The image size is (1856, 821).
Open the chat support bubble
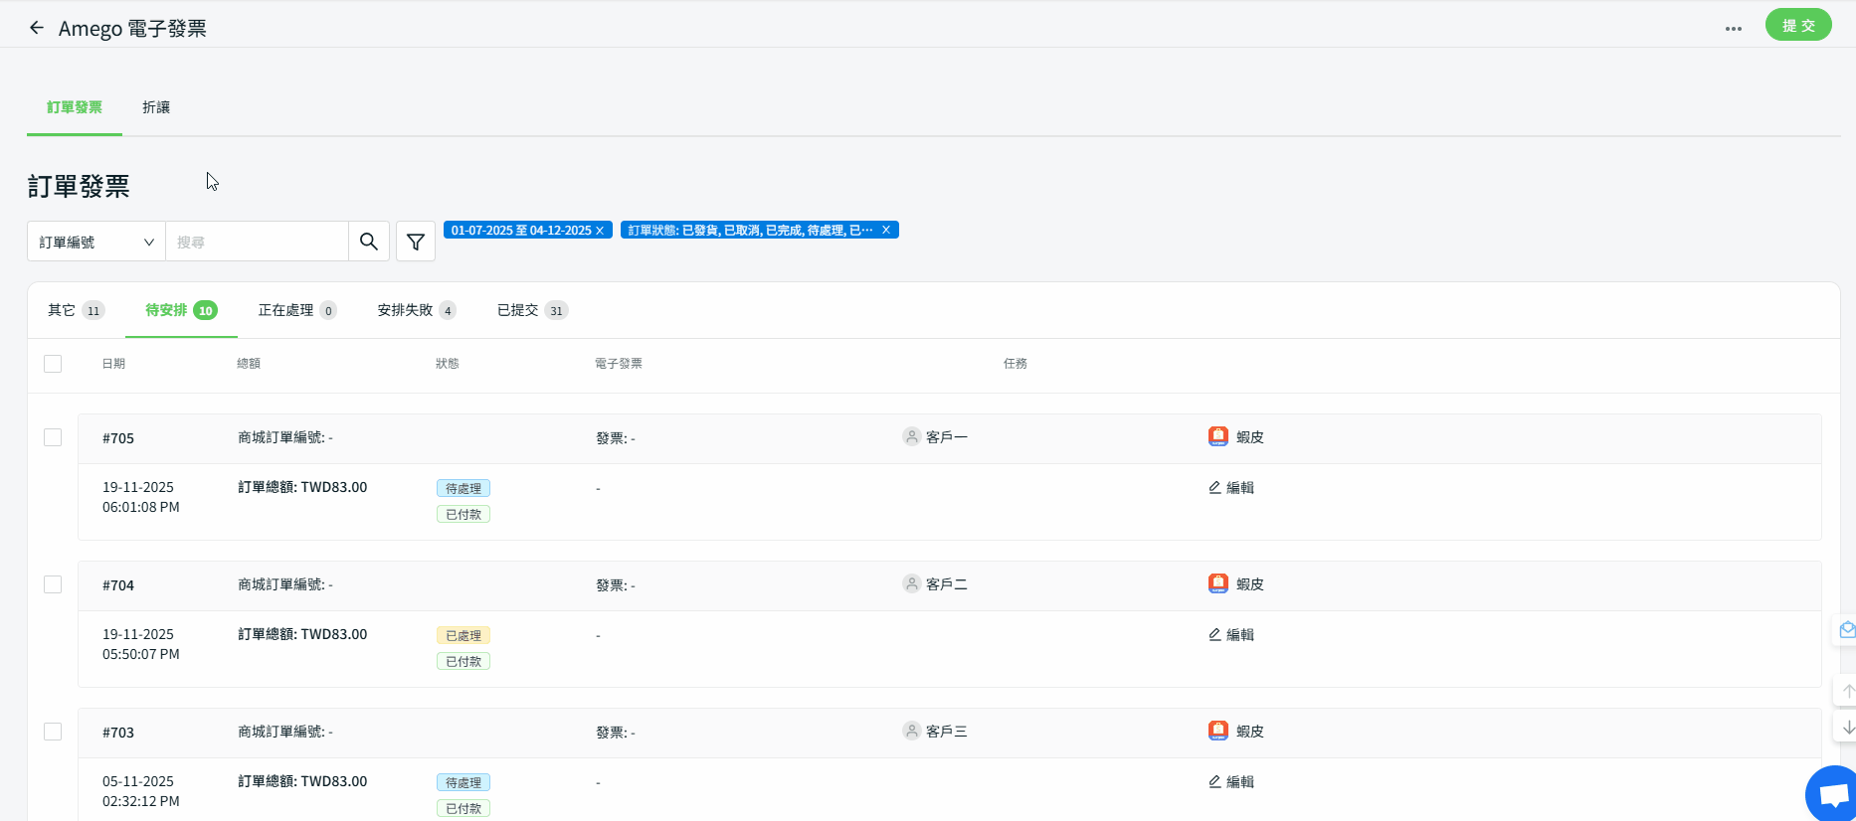(x=1833, y=795)
